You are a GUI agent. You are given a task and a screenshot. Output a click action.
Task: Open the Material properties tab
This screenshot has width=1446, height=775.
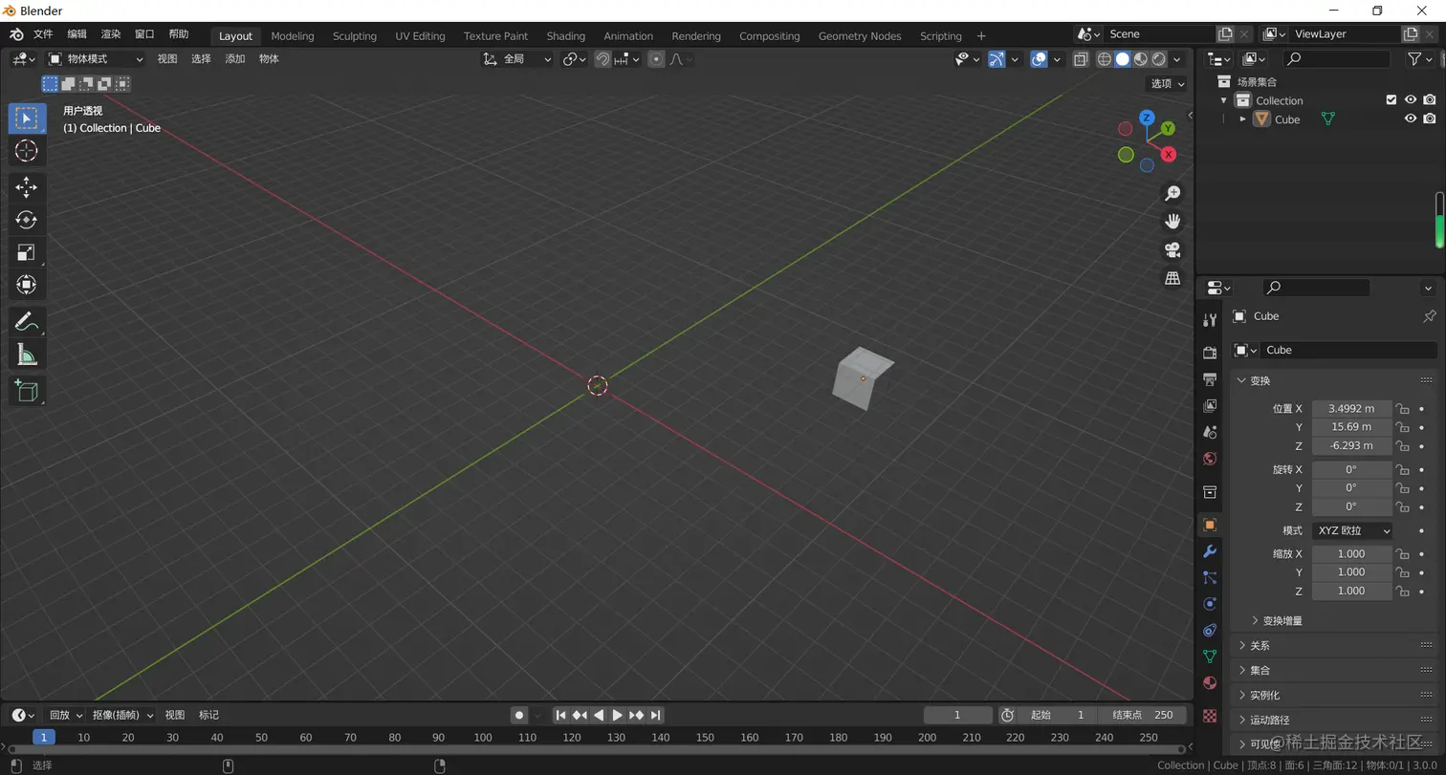(x=1210, y=683)
